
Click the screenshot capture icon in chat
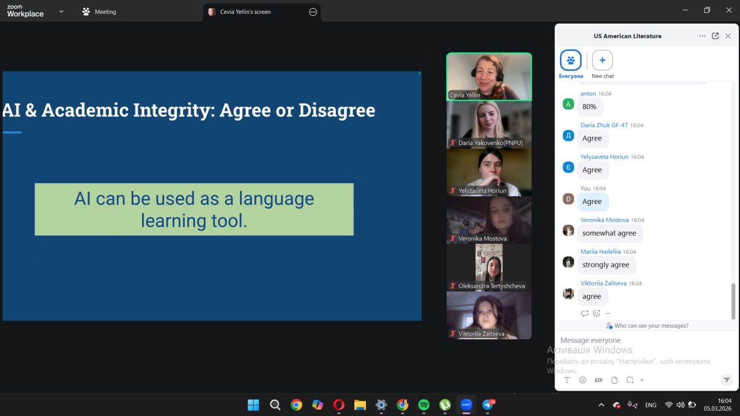click(x=630, y=380)
